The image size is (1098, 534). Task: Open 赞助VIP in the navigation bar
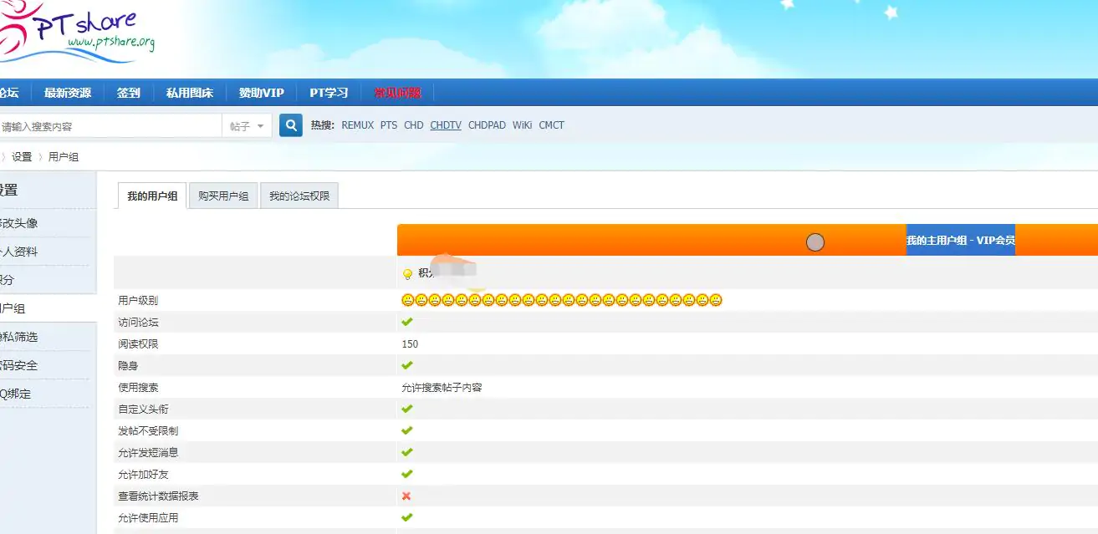click(x=262, y=93)
